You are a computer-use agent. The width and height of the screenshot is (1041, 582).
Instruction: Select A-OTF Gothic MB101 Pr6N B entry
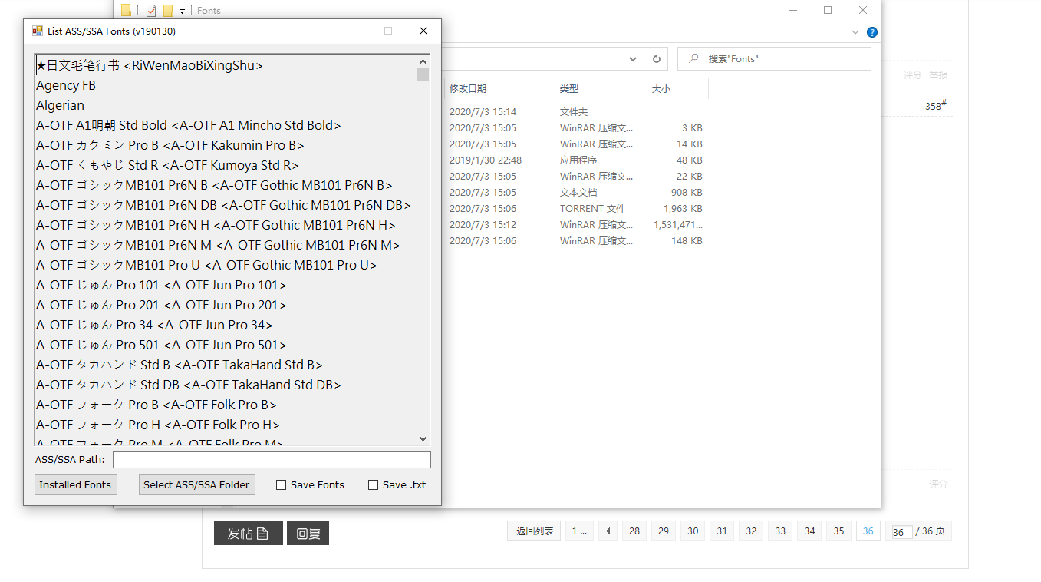coord(214,185)
